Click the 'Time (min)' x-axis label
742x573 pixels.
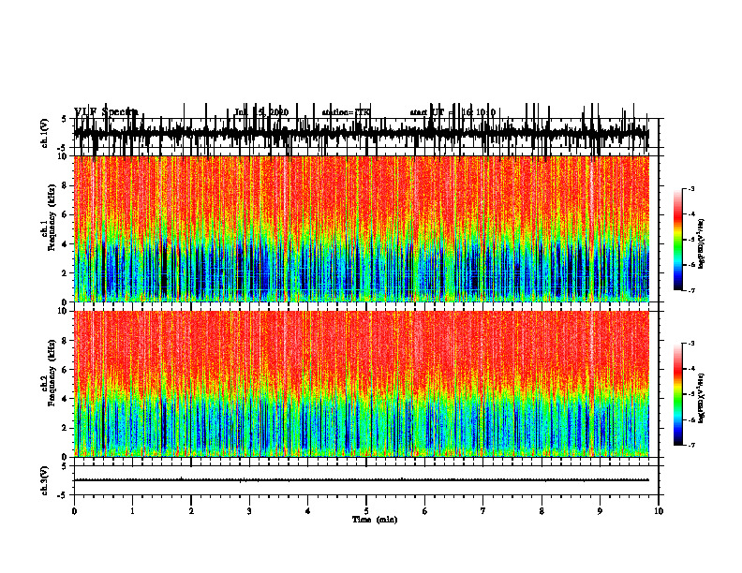tap(375, 520)
